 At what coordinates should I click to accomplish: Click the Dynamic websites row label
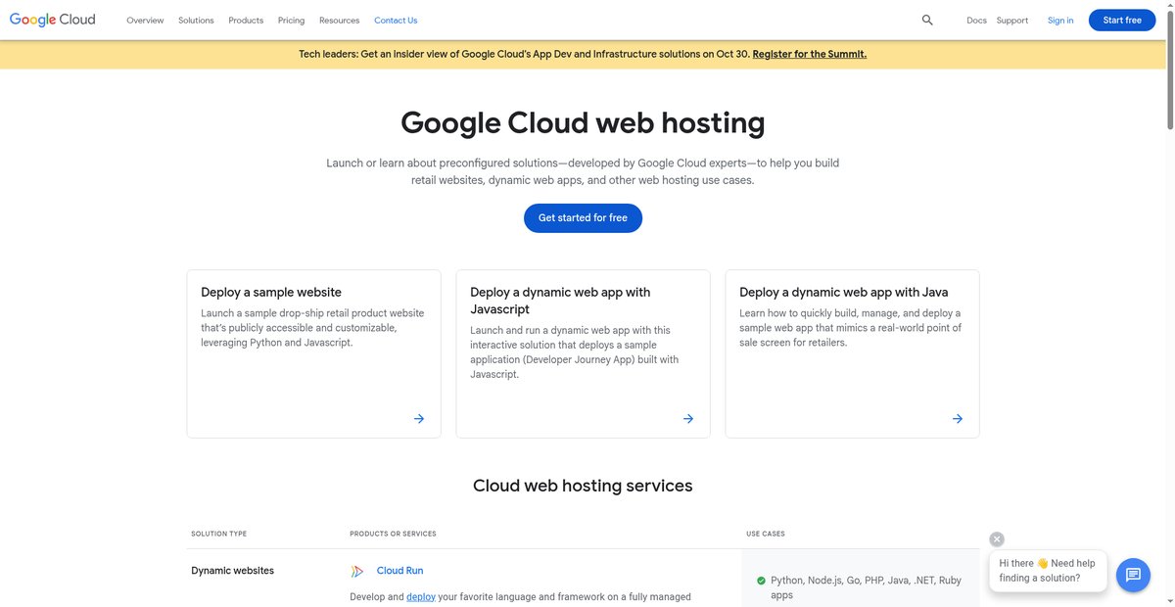click(x=233, y=571)
